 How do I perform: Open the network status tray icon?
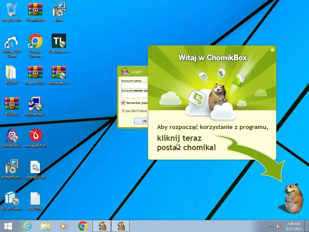point(271,227)
